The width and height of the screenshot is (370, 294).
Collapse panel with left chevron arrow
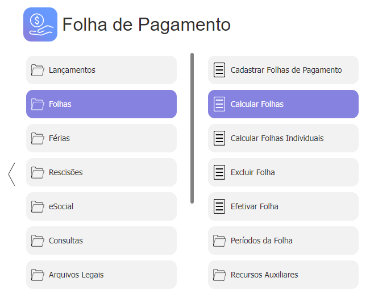[11, 173]
